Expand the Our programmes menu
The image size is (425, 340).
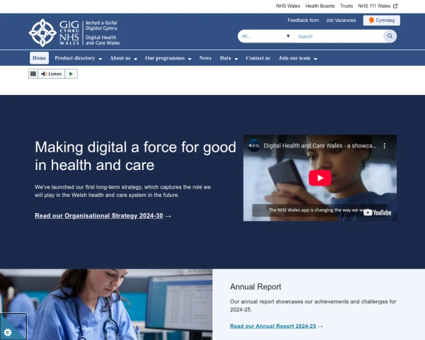168,58
